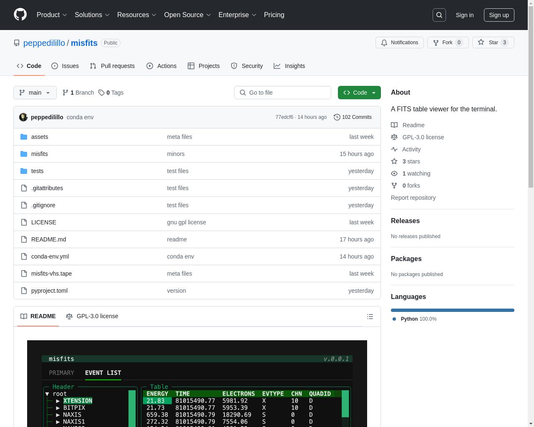Open the 1 Branch link
The image size is (534, 427).
[78, 93]
